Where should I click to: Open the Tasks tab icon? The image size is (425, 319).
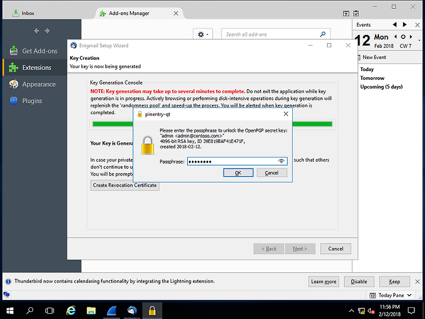tap(356, 13)
